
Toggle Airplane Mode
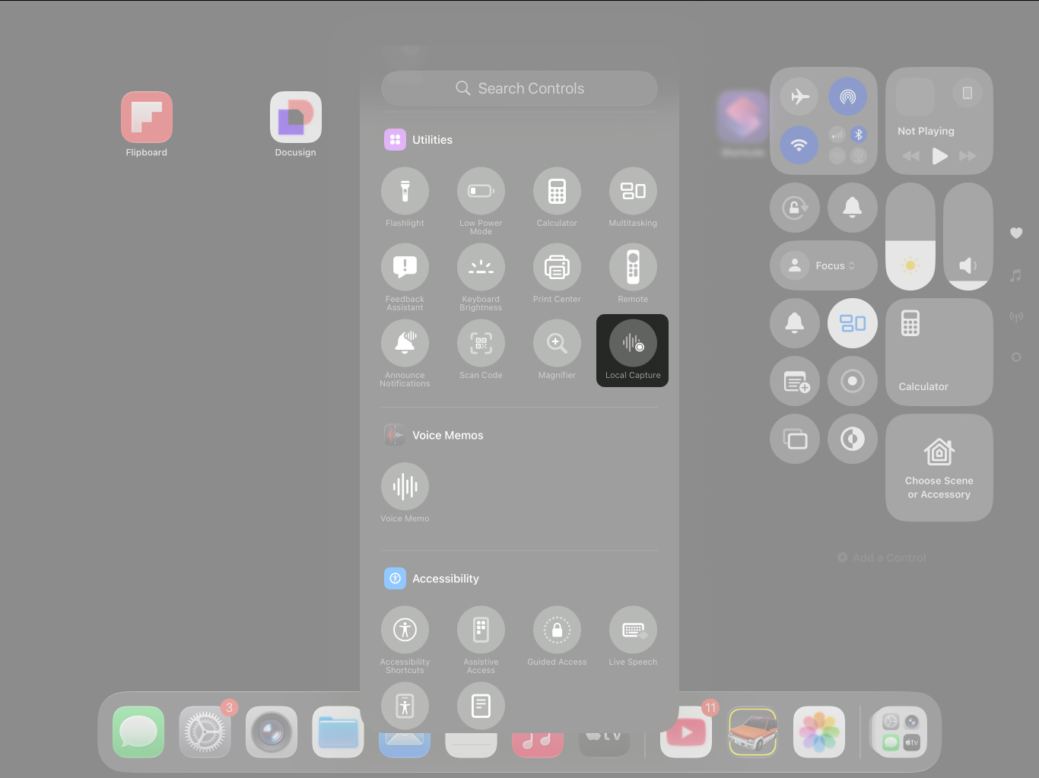pos(799,97)
